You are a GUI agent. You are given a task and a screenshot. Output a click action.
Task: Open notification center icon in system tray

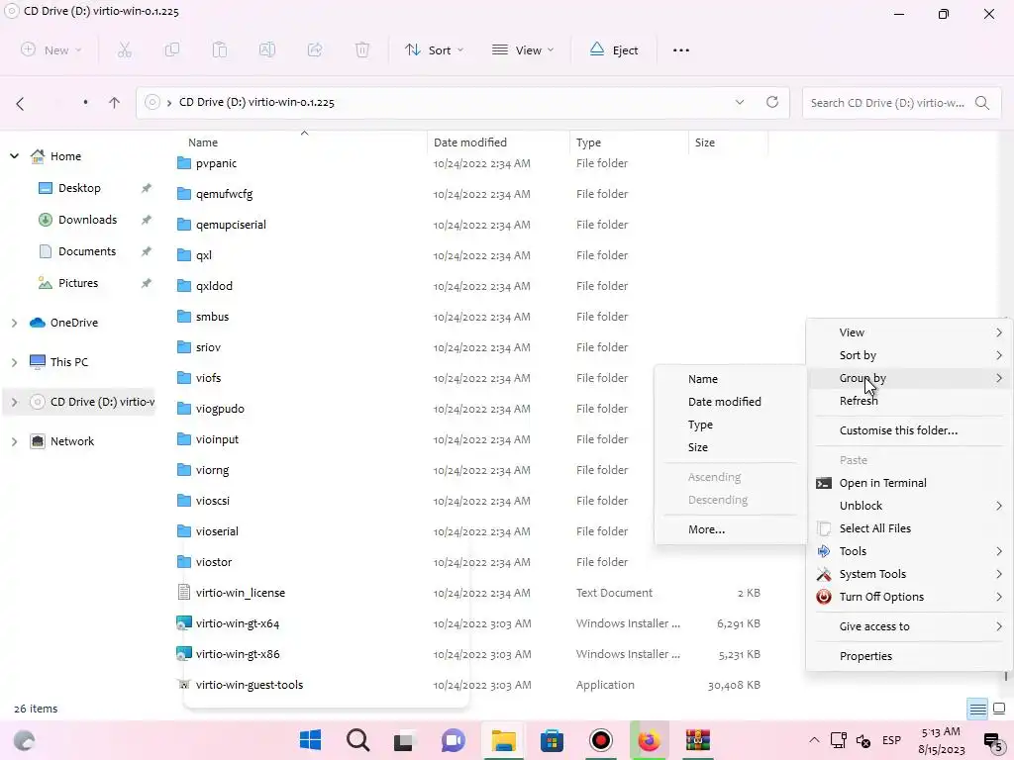tap(992, 741)
